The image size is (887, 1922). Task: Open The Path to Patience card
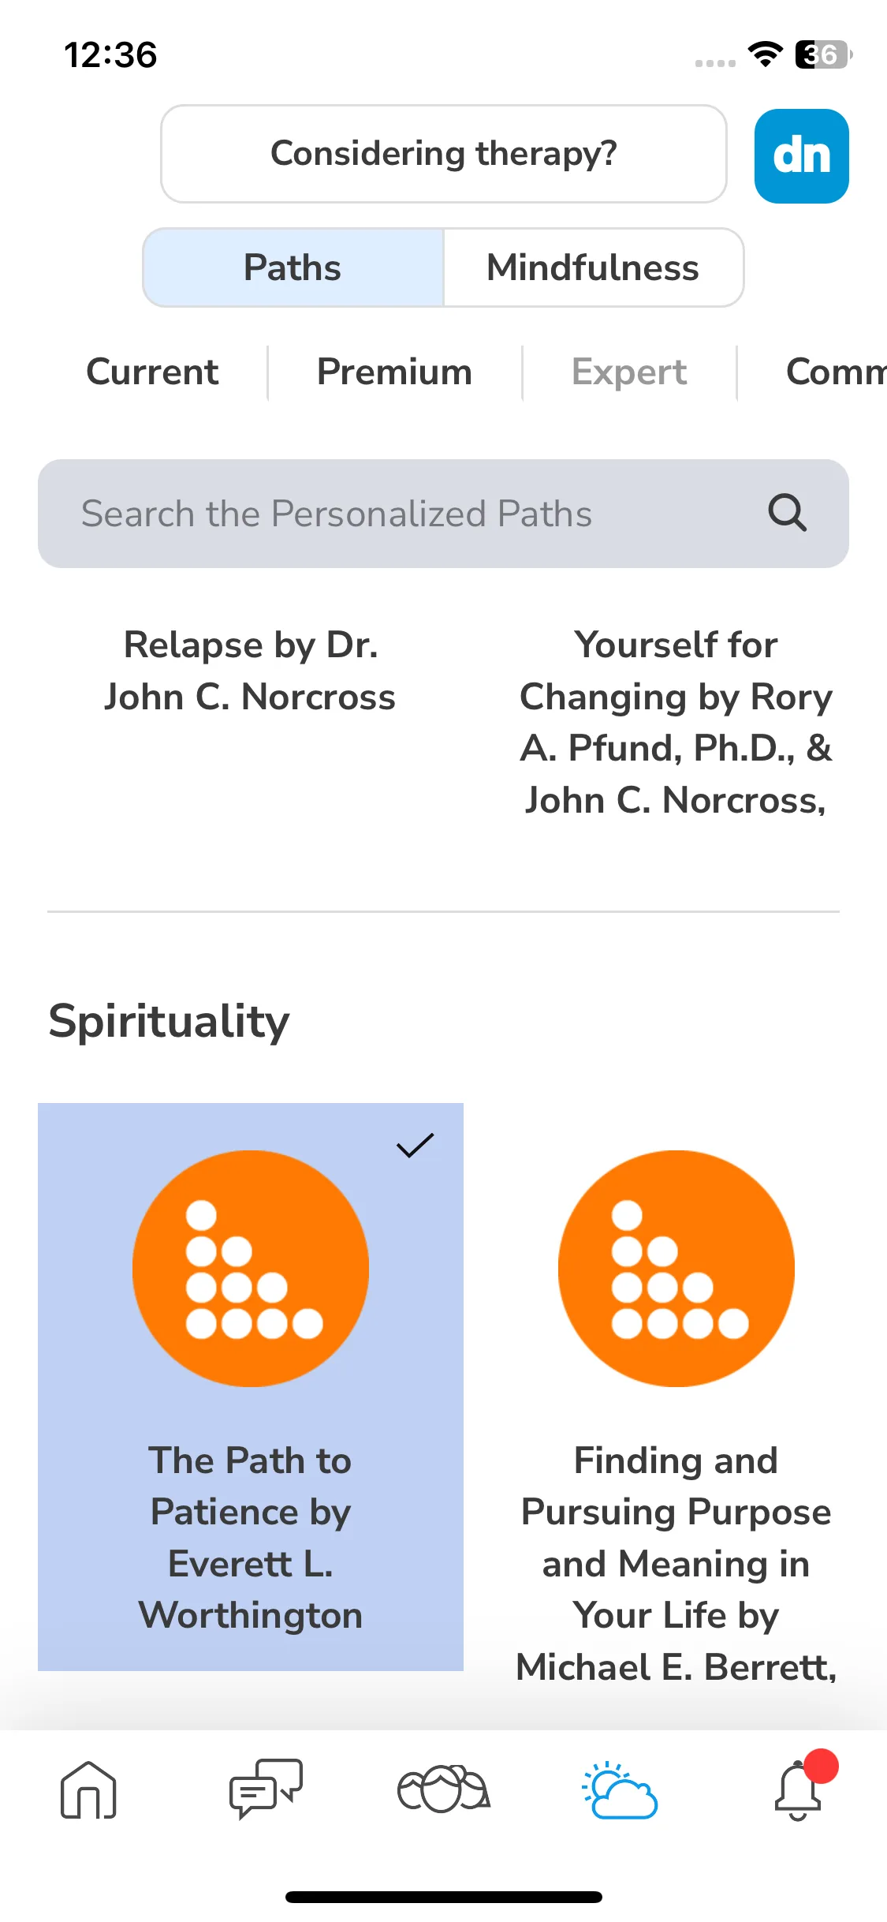point(251,1386)
